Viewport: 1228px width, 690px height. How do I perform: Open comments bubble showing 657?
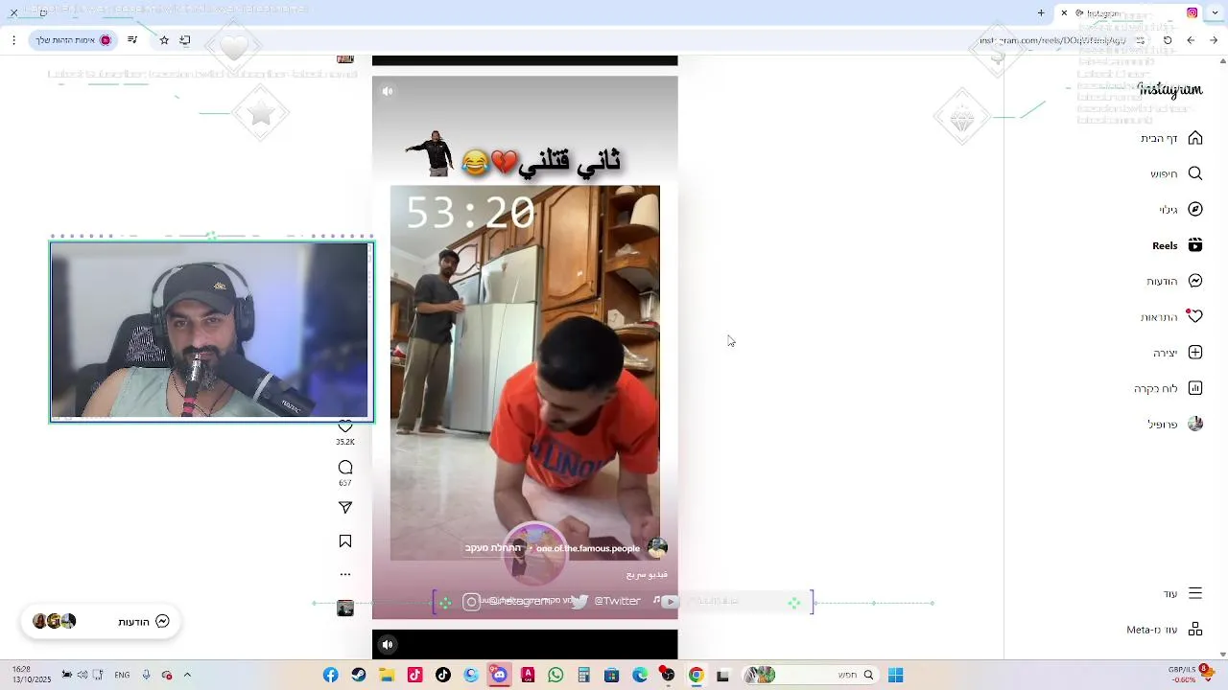click(345, 468)
